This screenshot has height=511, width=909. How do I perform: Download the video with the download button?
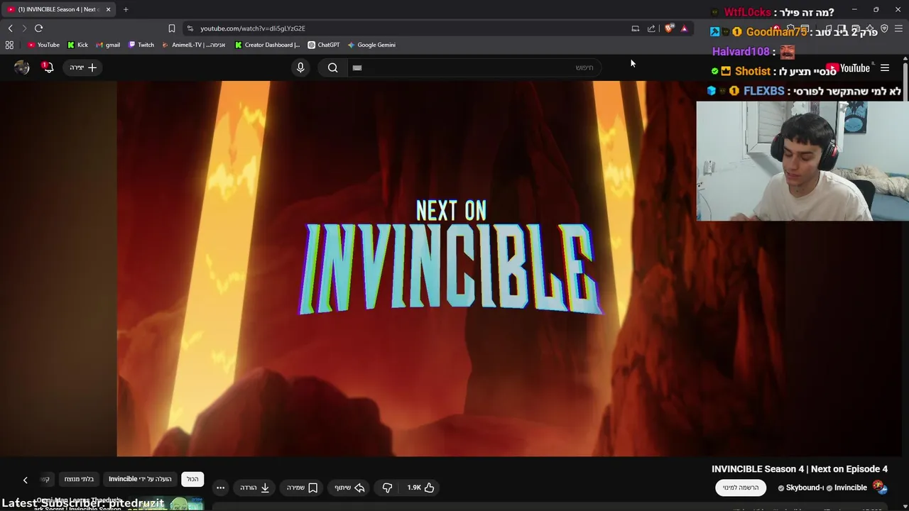254,488
